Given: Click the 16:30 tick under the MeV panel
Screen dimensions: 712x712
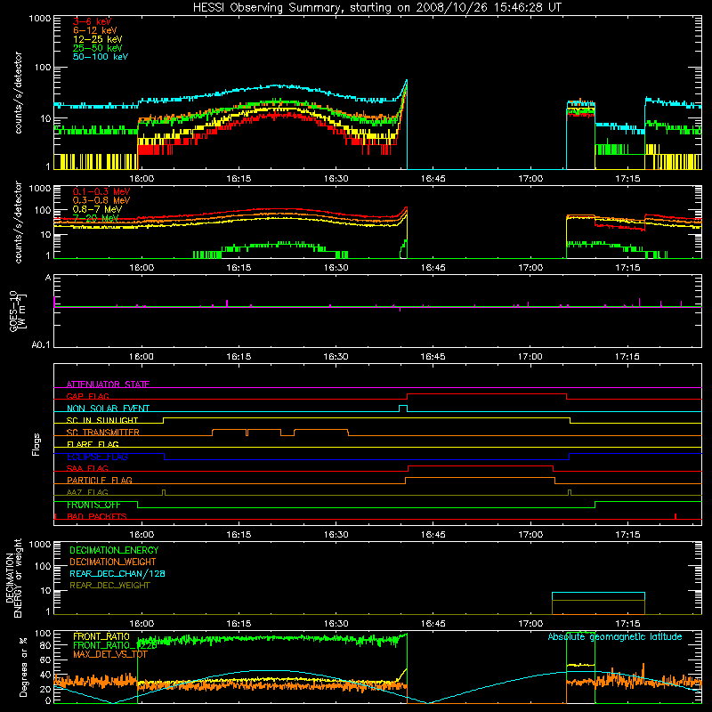Looking at the screenshot, I should point(336,268).
